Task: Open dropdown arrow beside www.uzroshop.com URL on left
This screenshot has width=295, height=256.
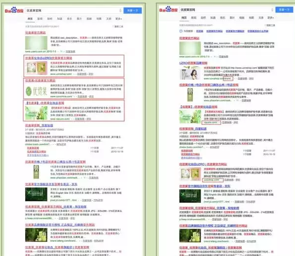Action: click(74, 74)
